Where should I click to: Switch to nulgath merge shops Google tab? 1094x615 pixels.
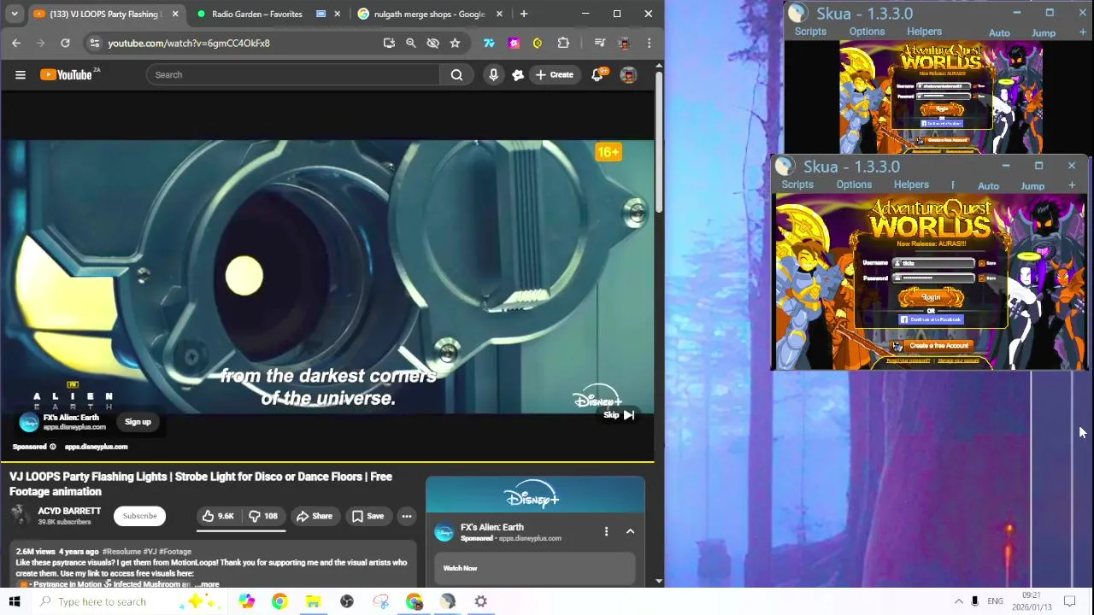pos(429,14)
